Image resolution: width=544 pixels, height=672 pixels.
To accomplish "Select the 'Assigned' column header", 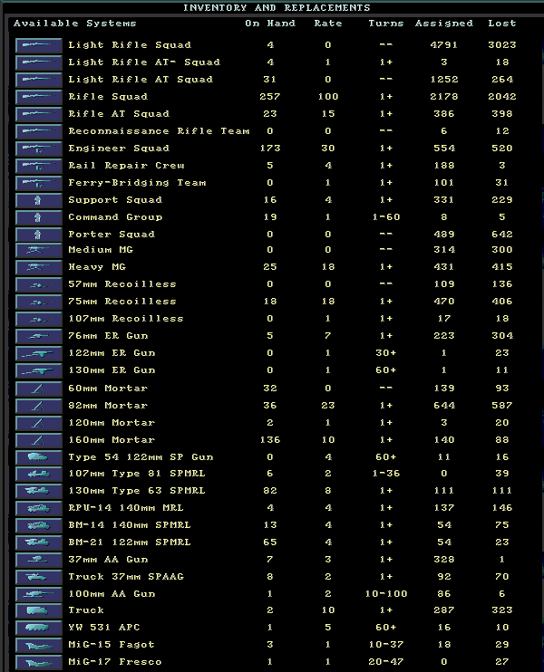I will pyautogui.click(x=444, y=24).
